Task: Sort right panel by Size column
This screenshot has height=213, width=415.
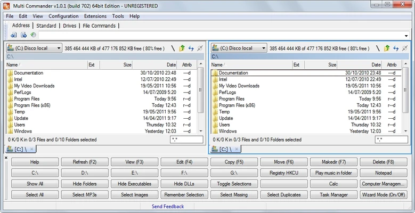Action: 321,64
